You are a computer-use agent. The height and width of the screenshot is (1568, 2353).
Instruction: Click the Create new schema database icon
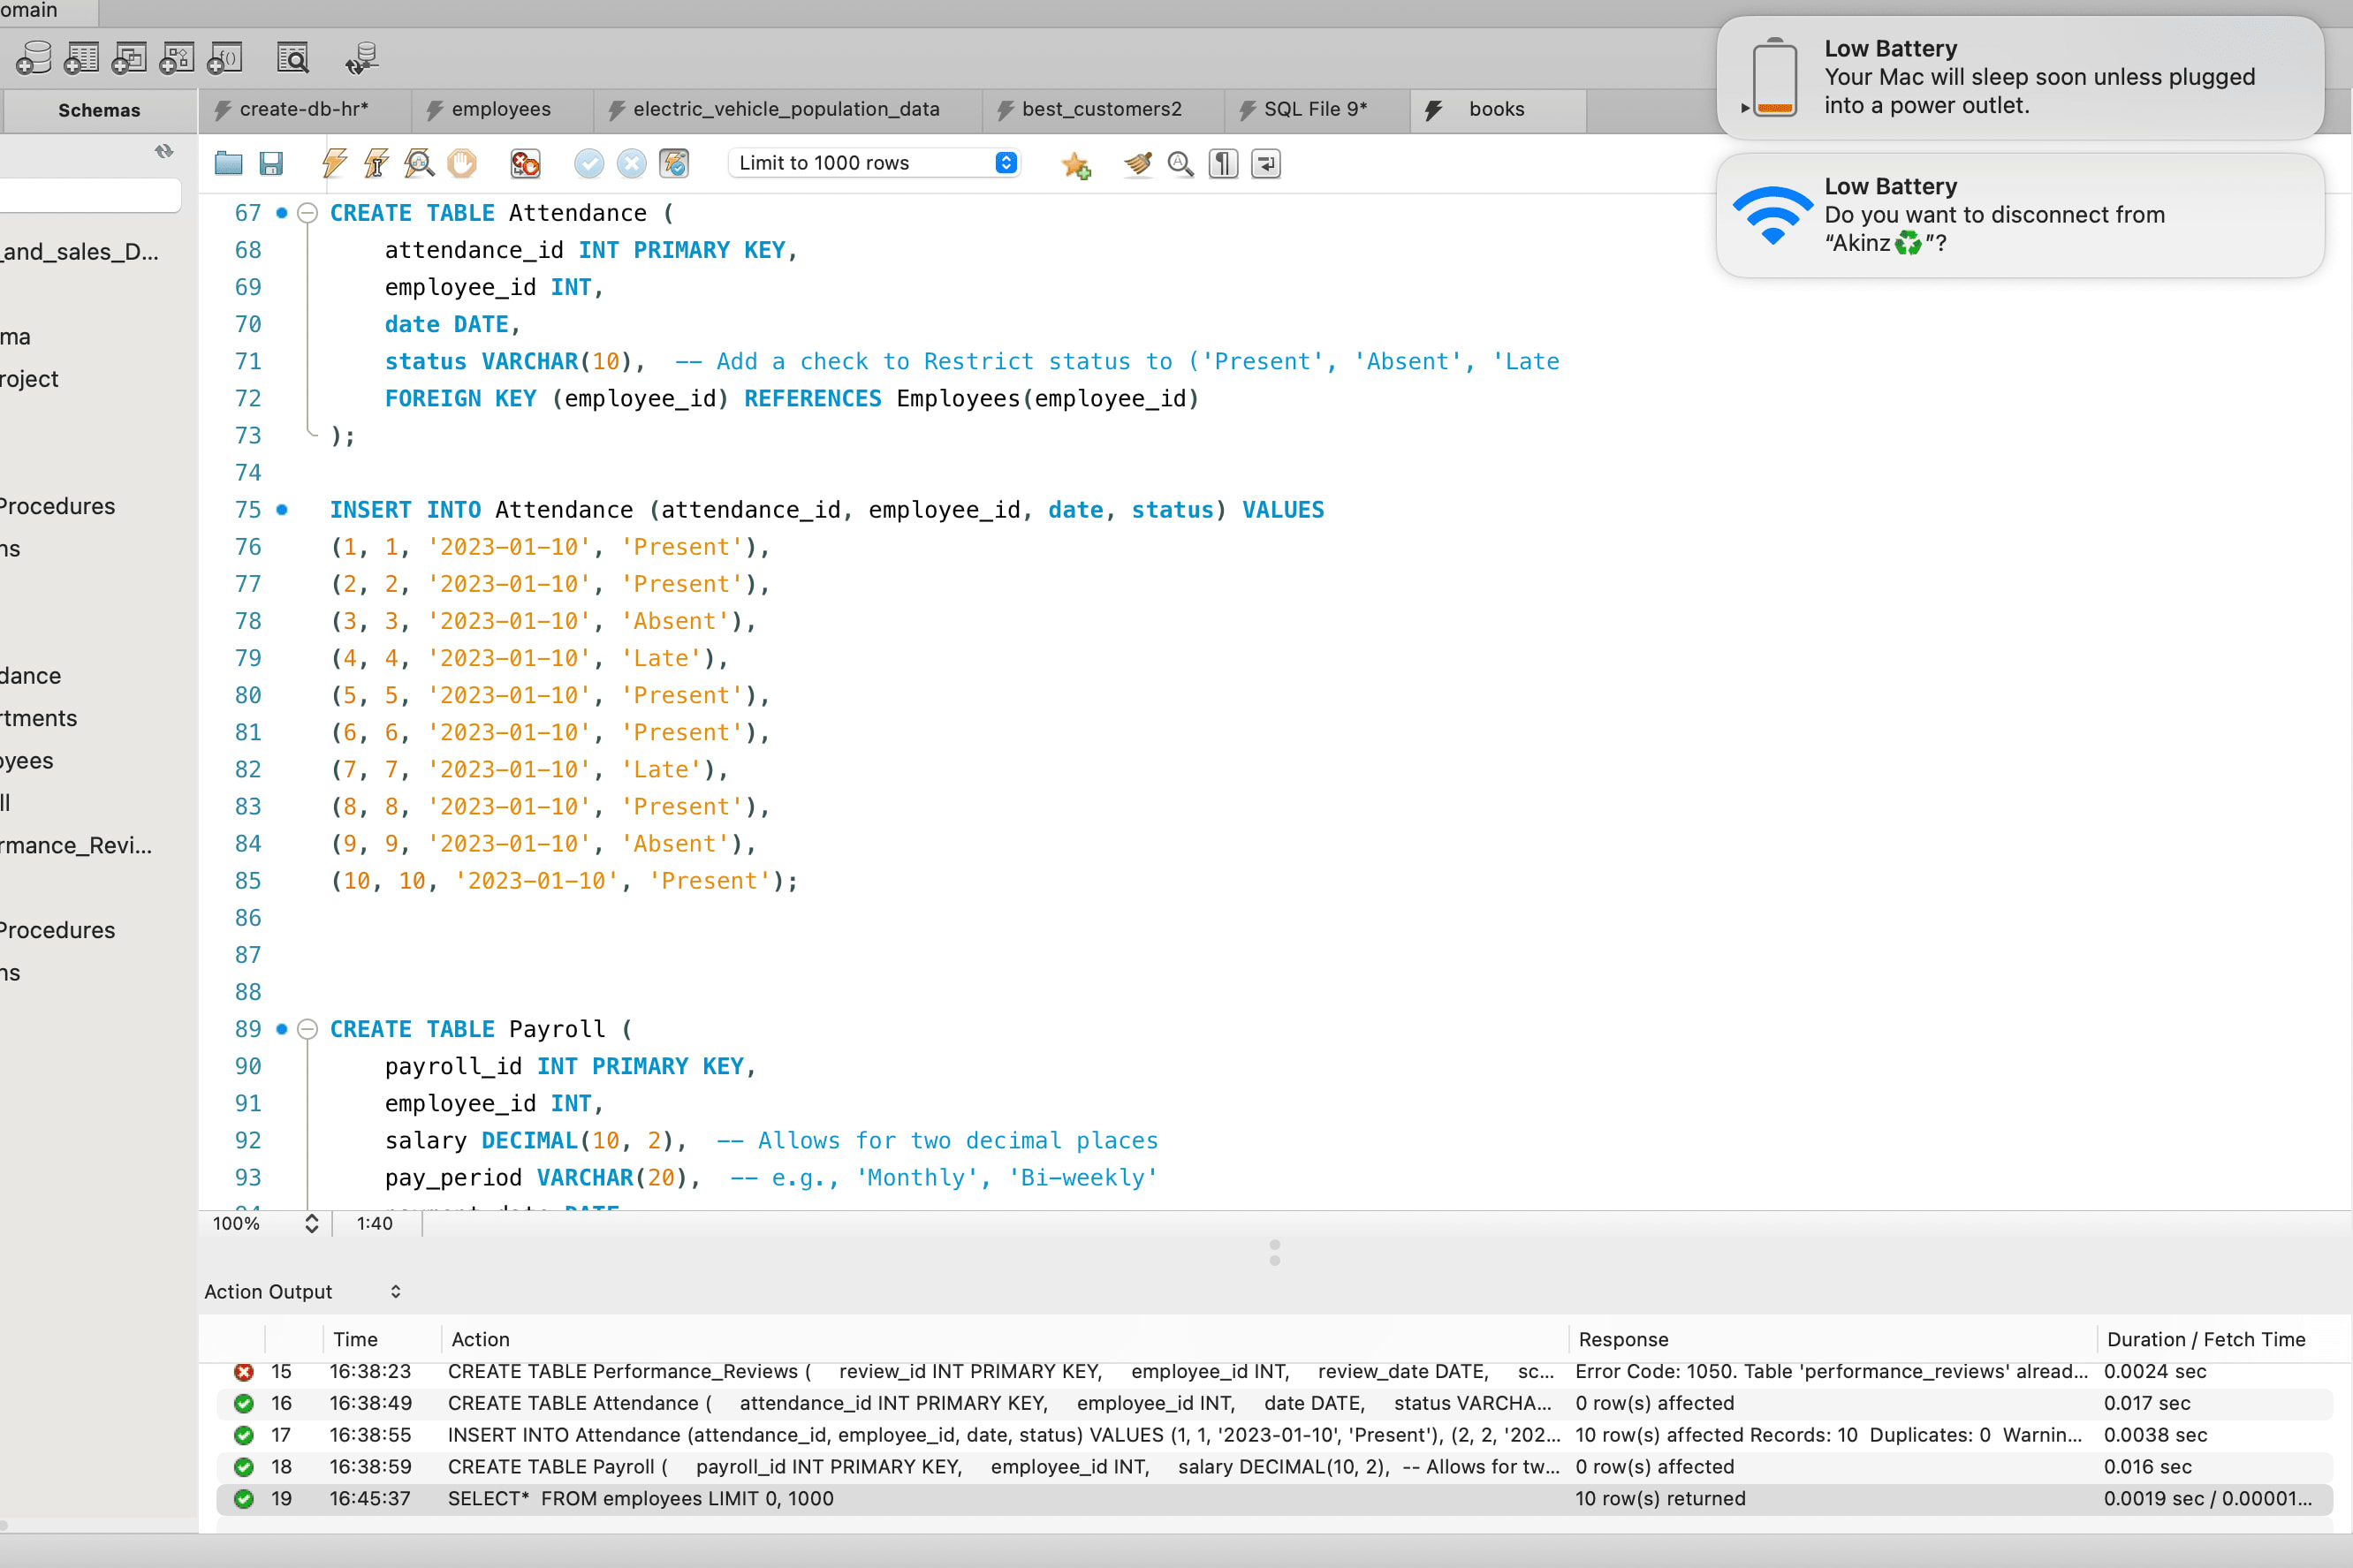click(34, 59)
